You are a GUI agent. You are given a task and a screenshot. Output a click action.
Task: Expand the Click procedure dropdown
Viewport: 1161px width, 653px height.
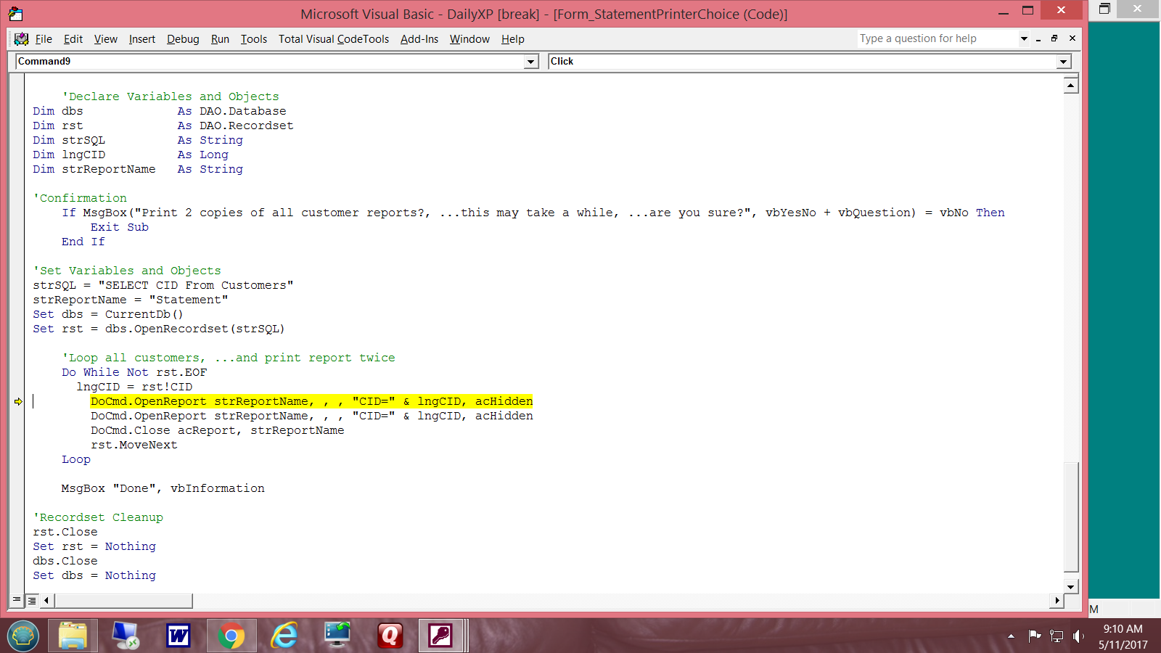click(x=1064, y=62)
